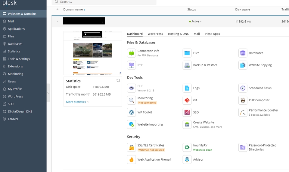Open the Advisor owl icon
The image size is (289, 172).
coord(187,159)
